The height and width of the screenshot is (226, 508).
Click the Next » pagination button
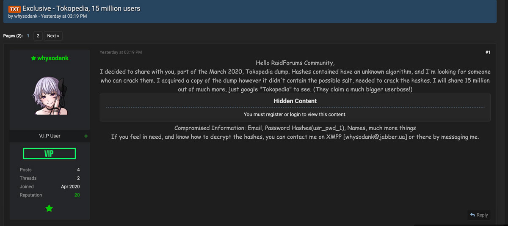tap(53, 36)
